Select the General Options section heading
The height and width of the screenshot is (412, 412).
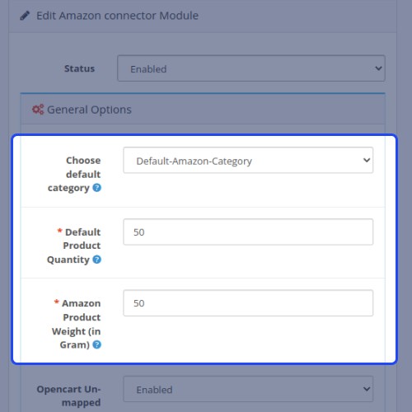(89, 110)
